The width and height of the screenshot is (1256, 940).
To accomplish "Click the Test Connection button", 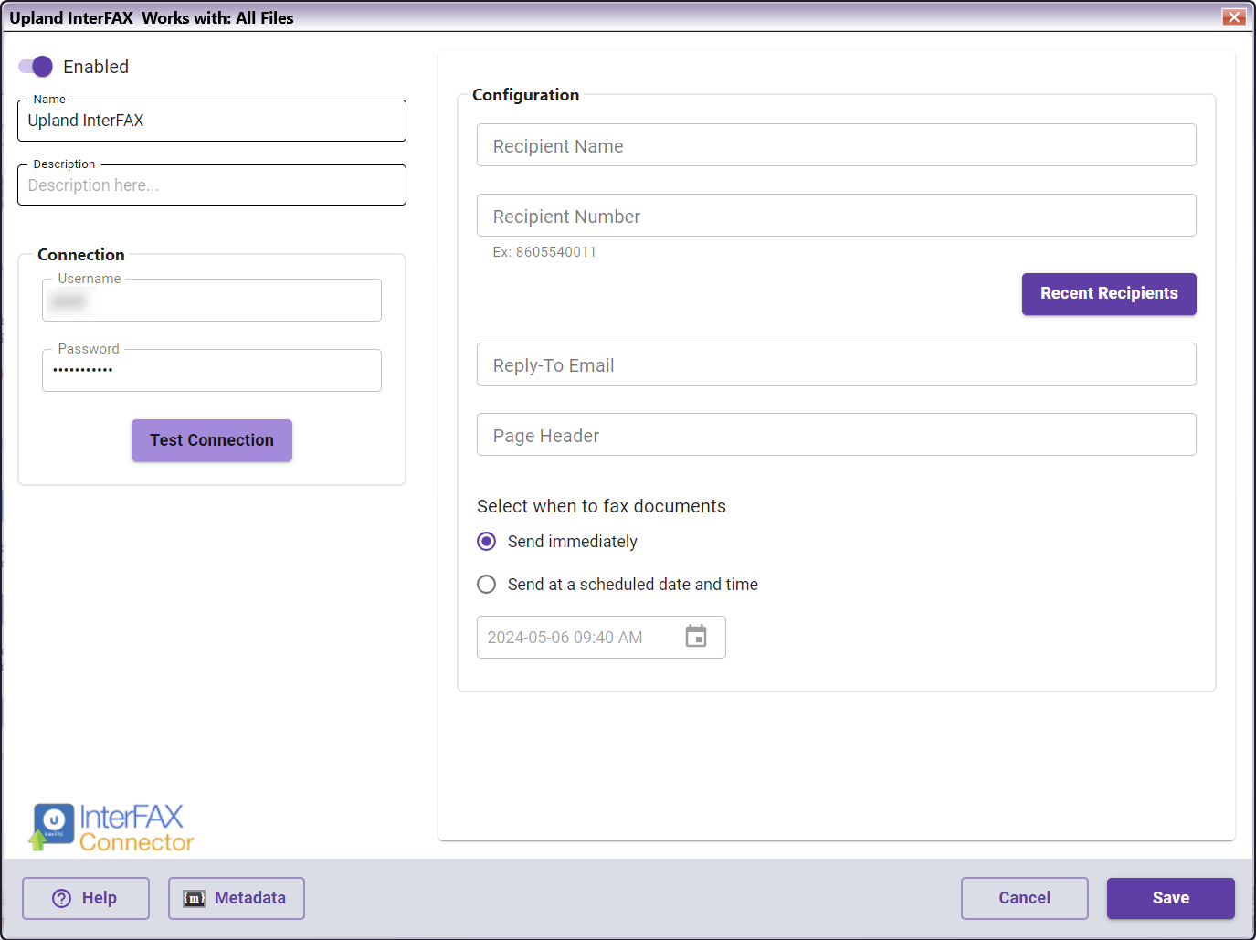I will 212,440.
